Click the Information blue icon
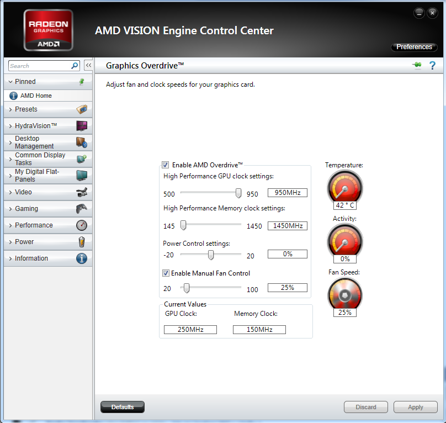This screenshot has width=446, height=423. 82,258
